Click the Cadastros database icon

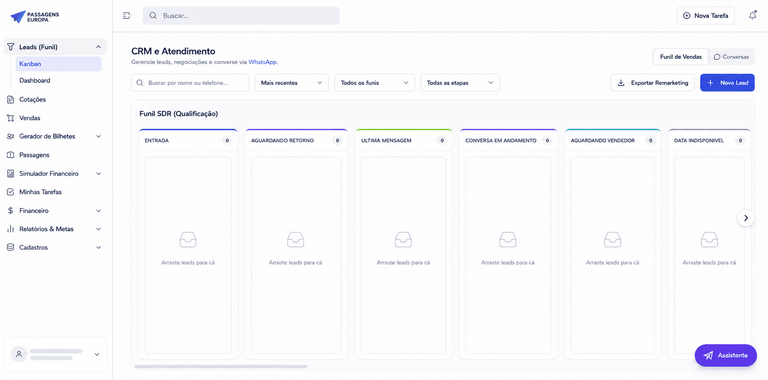[x=11, y=247]
